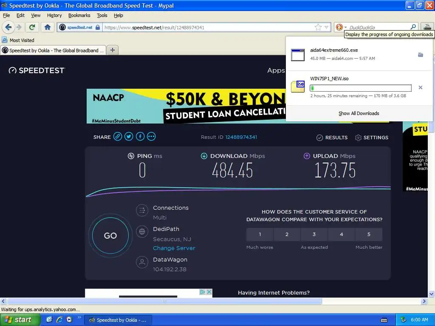The height and width of the screenshot is (326, 435).
Task: Click the horizontal scrollbar thumb
Action: [x=164, y=301]
